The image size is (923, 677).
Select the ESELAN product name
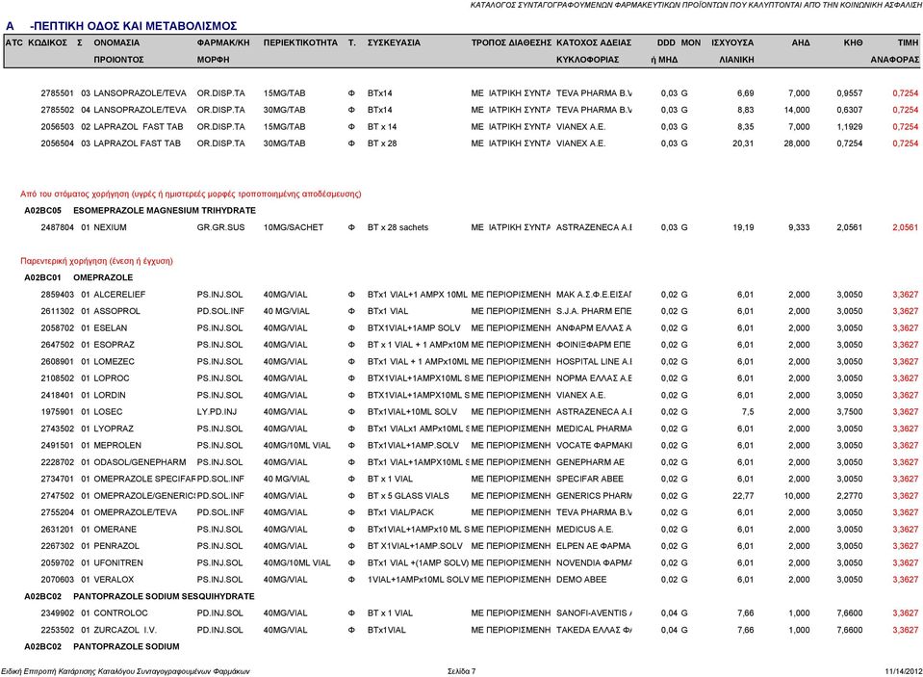point(110,328)
